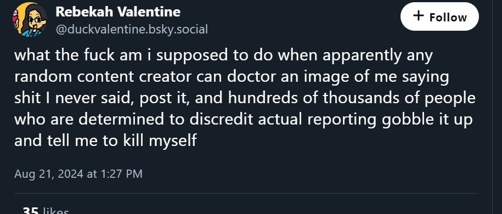Screen dimensions: 502x214
Task: Click the last post line 'and tell me'
Action: [105, 141]
